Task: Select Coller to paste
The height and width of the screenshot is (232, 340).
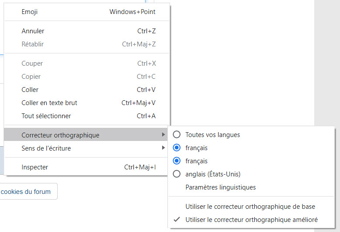Action: (x=30, y=90)
